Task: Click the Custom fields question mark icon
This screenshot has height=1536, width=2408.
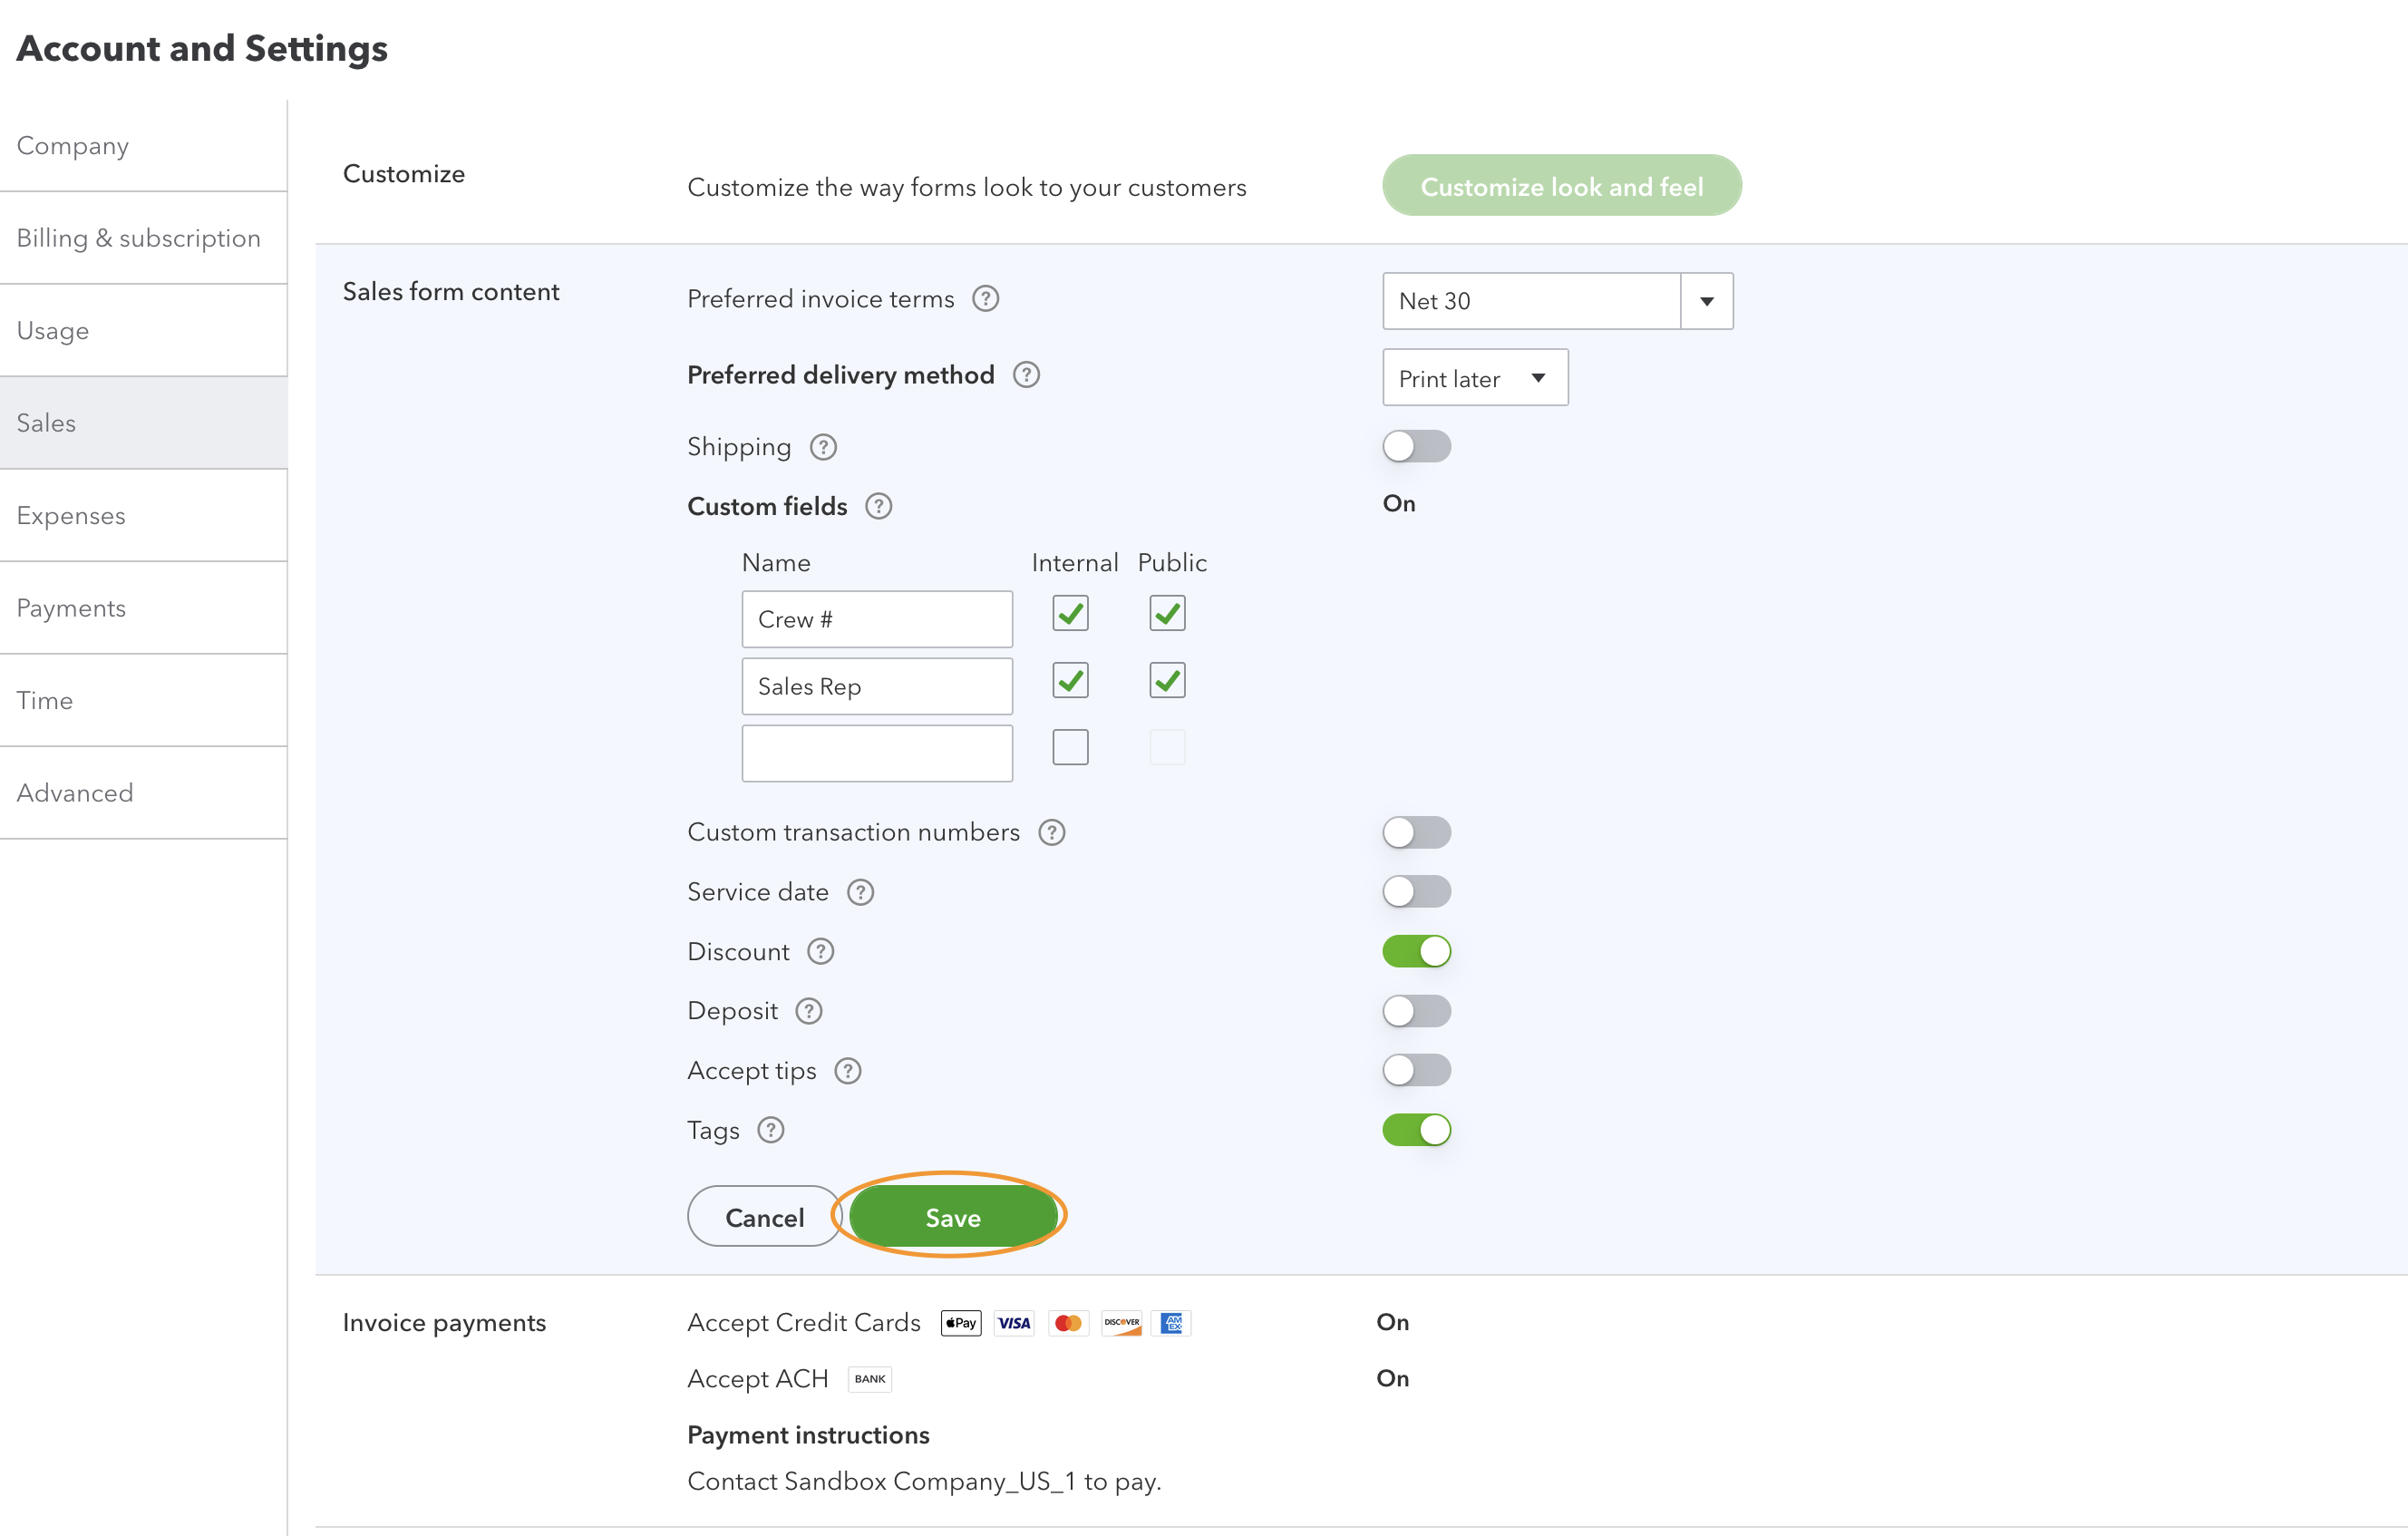Action: (878, 507)
